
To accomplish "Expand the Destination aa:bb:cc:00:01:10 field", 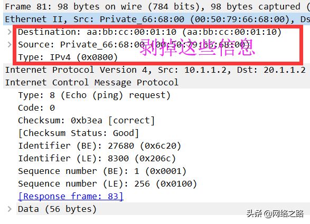I will pos(10,32).
